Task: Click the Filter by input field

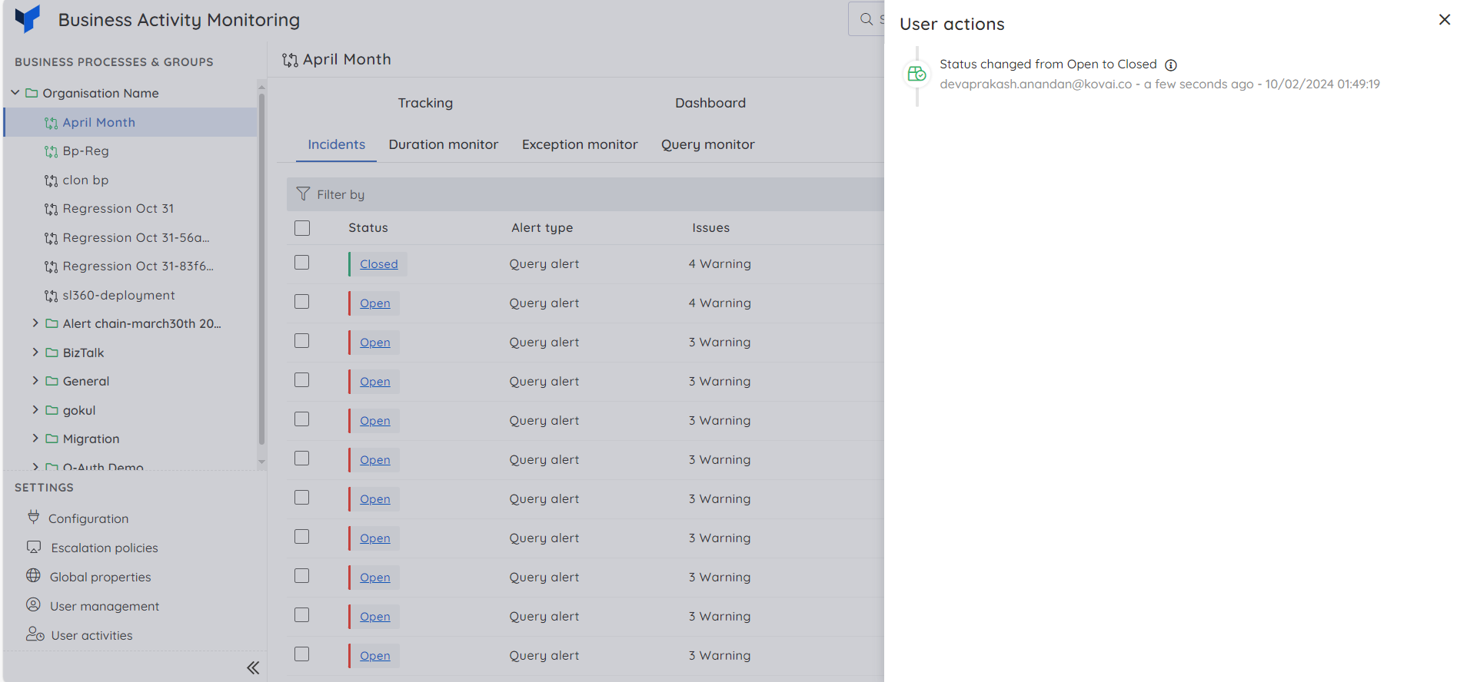Action: (586, 194)
